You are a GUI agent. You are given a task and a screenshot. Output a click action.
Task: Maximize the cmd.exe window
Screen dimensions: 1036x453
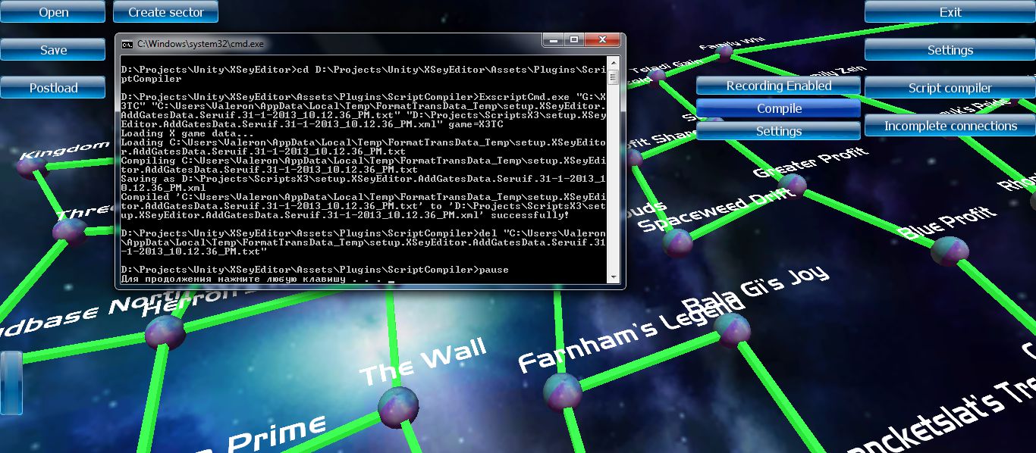[x=574, y=40]
